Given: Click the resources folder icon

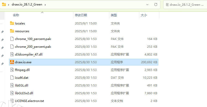Looking at the screenshot, I should (12, 31).
